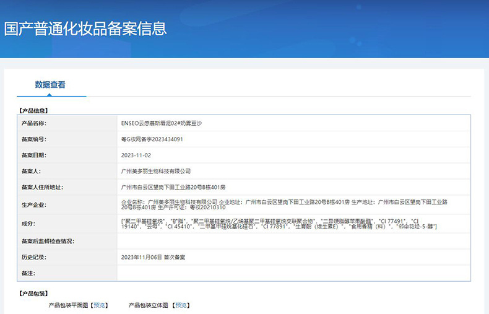This screenshot has height=314, width=489.
Task: Click the 备注 label cell
Action: 67,273
